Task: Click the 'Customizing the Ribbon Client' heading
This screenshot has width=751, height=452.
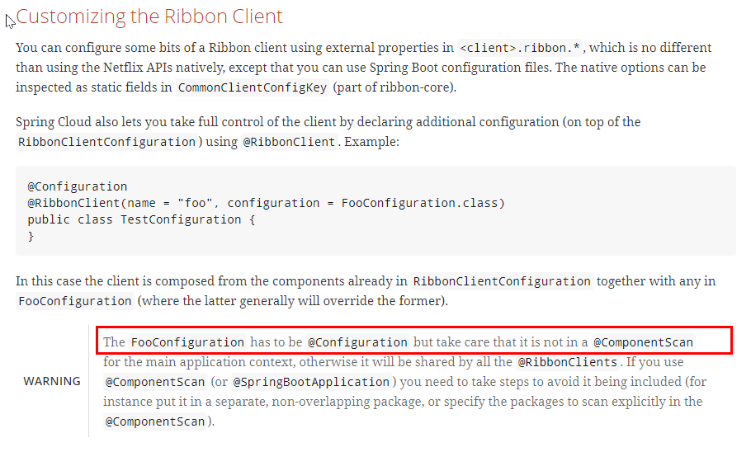Action: (149, 16)
